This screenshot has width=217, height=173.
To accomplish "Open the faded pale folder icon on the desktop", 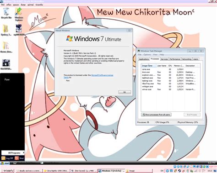I will tap(6, 47).
